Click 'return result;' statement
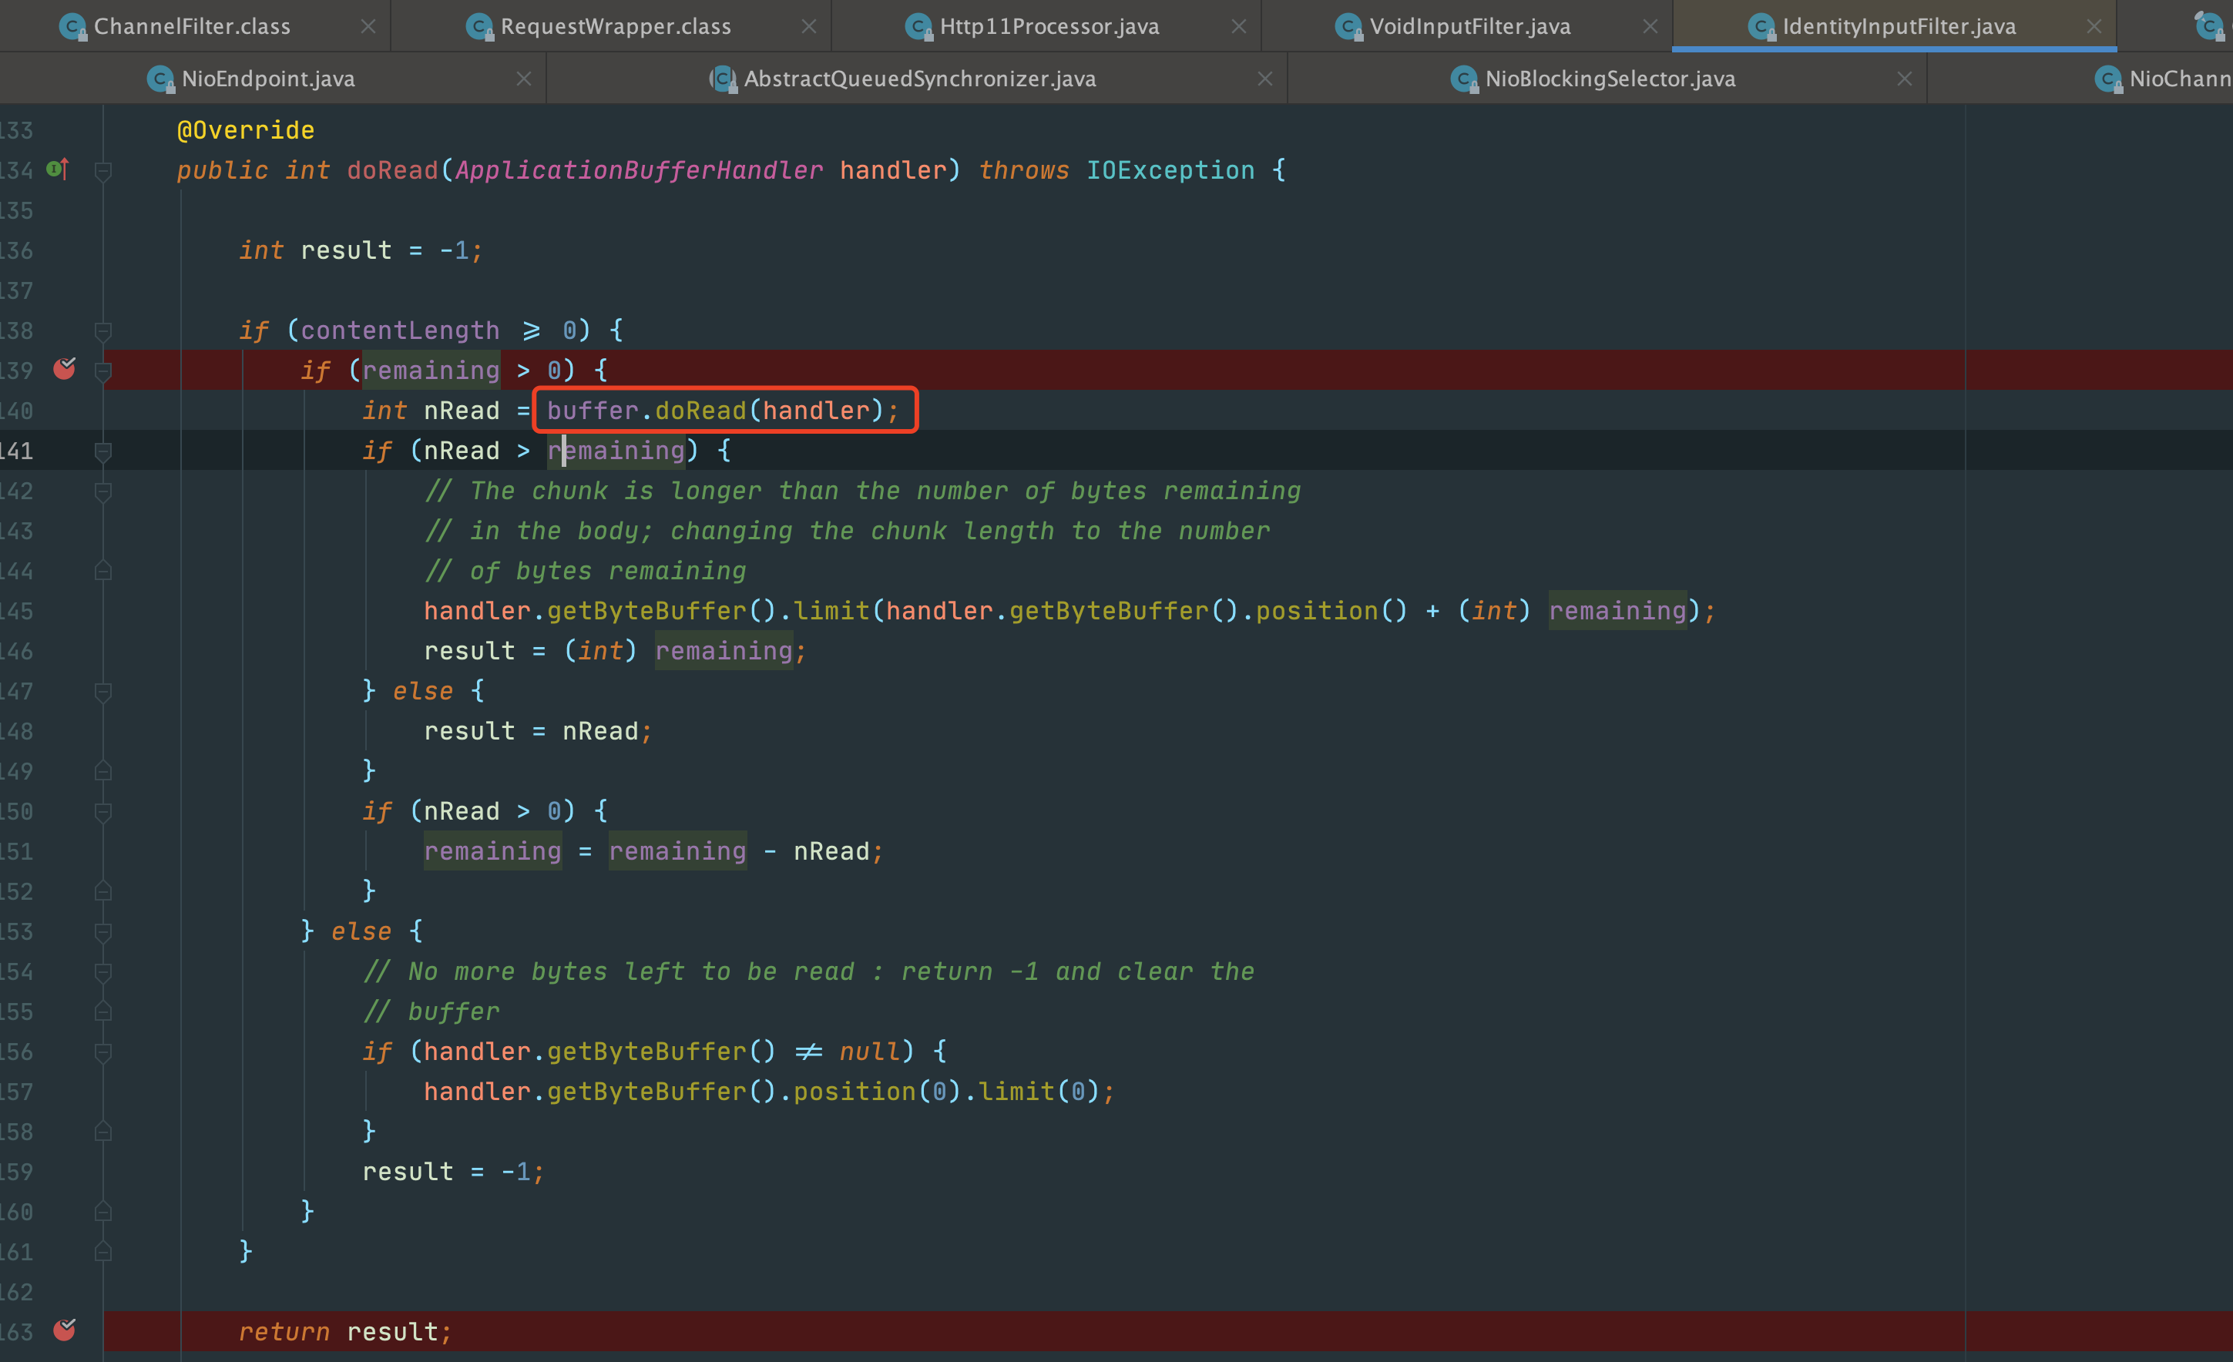The width and height of the screenshot is (2233, 1362). (x=345, y=1331)
